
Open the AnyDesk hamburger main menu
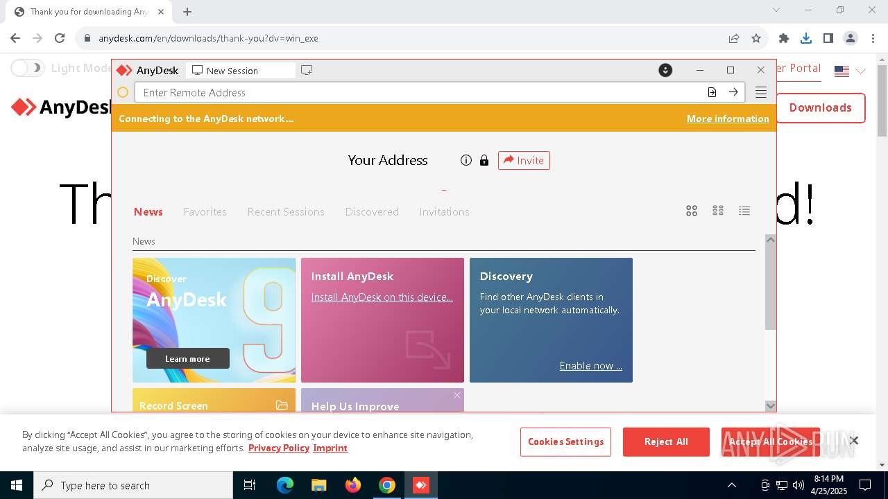point(761,92)
